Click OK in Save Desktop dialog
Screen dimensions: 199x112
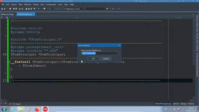(93, 59)
